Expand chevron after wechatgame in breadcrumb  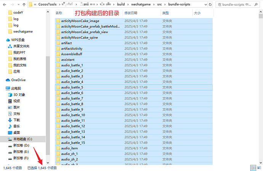click(x=154, y=5)
